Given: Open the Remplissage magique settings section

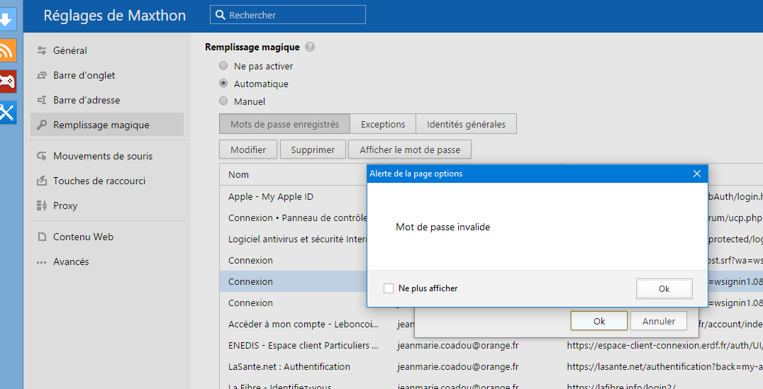Looking at the screenshot, I should pyautogui.click(x=107, y=125).
